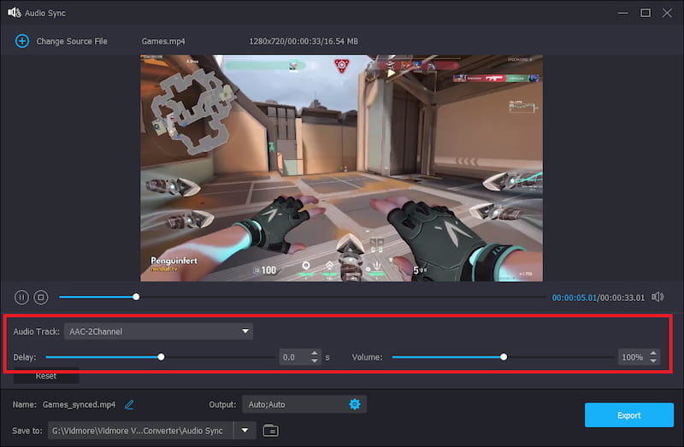Click the Games_synced.mp4 output name
Screen dimensions: 684x447
(79, 405)
